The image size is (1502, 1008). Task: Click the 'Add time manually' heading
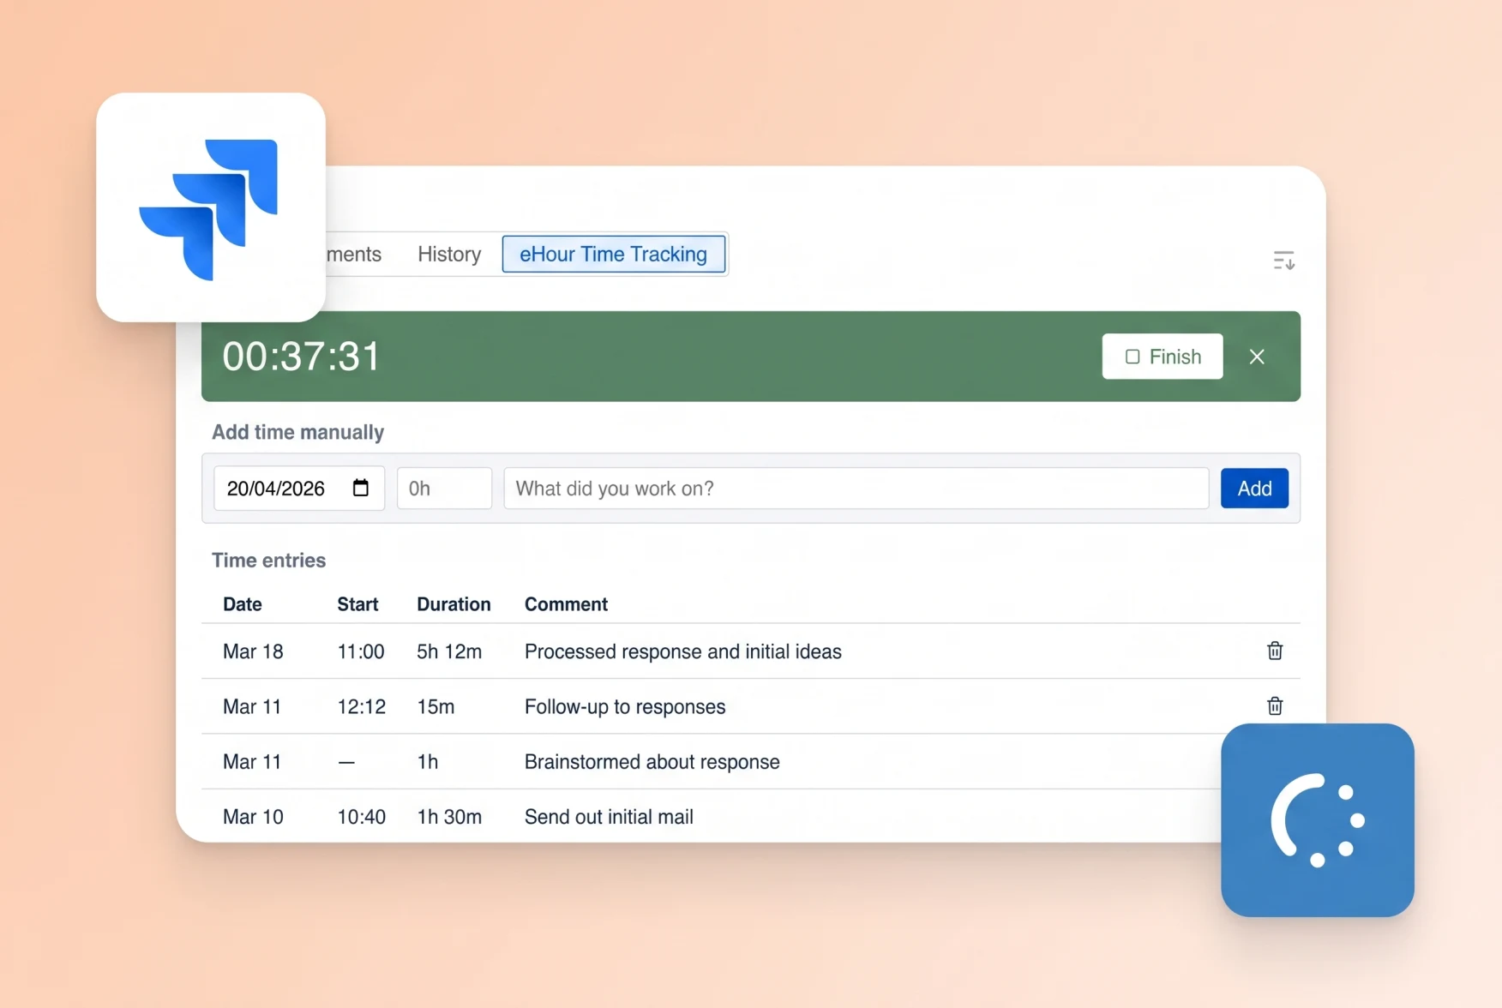[x=297, y=432]
